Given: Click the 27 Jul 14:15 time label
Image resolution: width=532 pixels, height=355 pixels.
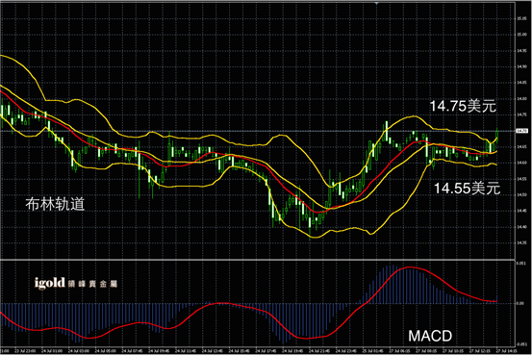Looking at the screenshot, I should click(x=506, y=350).
